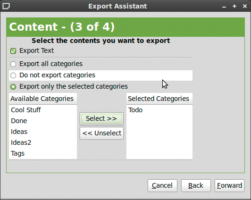This screenshot has height=200, width=251.
Task: Pick Export only the selected categories option
Action: tap(13, 87)
